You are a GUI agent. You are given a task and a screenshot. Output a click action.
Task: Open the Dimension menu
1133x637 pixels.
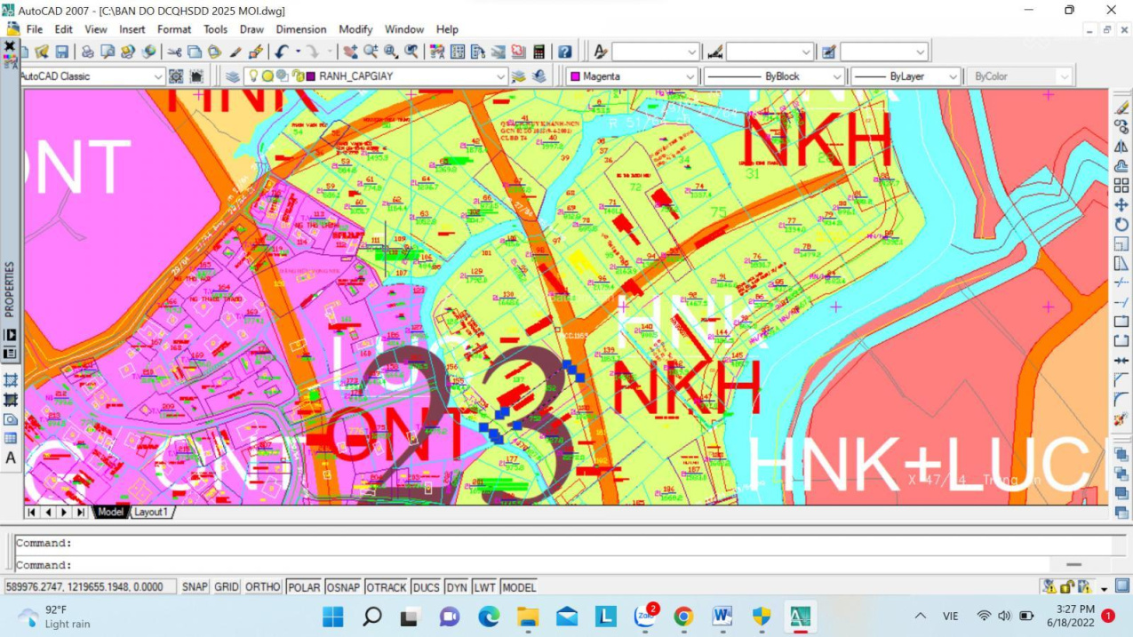tap(300, 29)
